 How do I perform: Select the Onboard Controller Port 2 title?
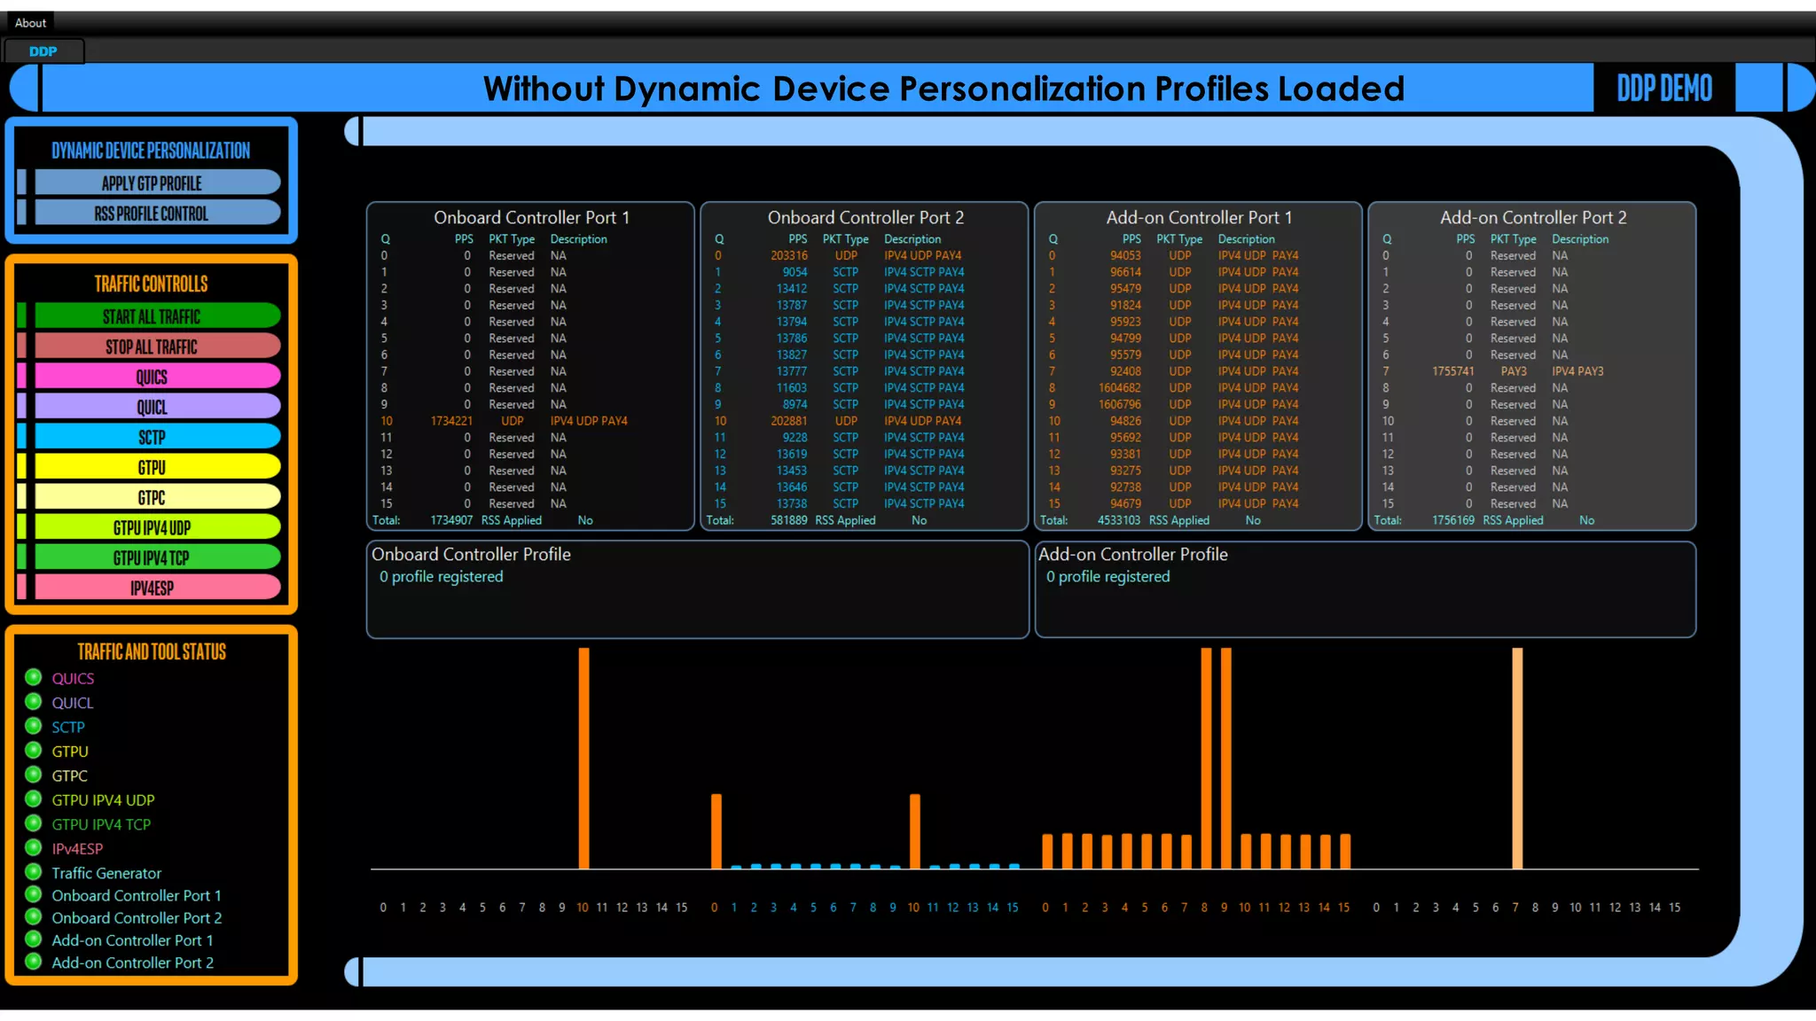point(865,217)
